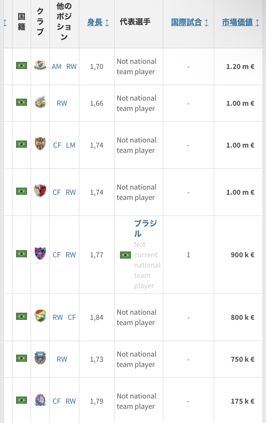
Task: Click the 900 k € market value cell
Action: click(243, 255)
